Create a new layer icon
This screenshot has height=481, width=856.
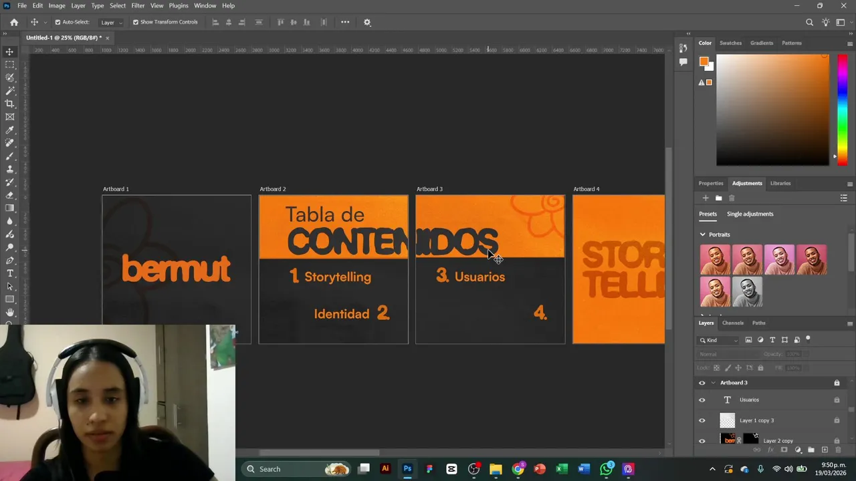(825, 450)
